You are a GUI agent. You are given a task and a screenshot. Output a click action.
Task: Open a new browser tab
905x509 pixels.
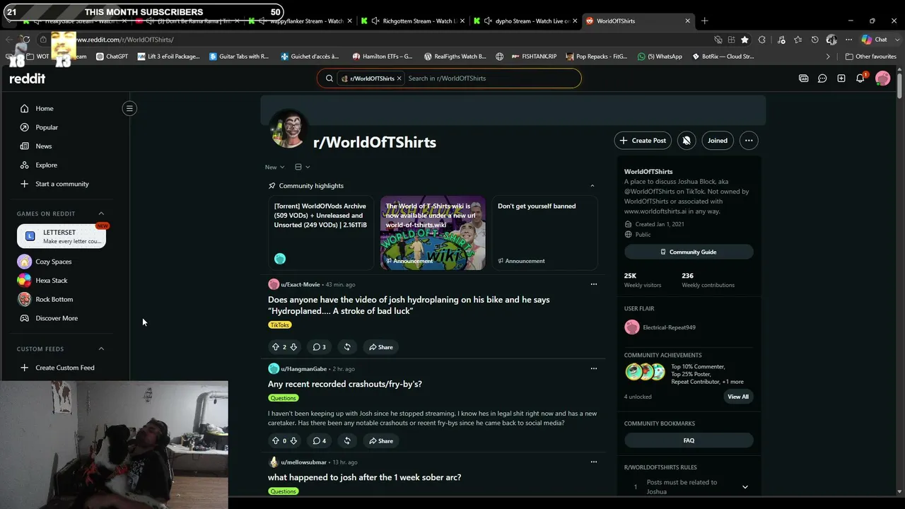point(704,21)
